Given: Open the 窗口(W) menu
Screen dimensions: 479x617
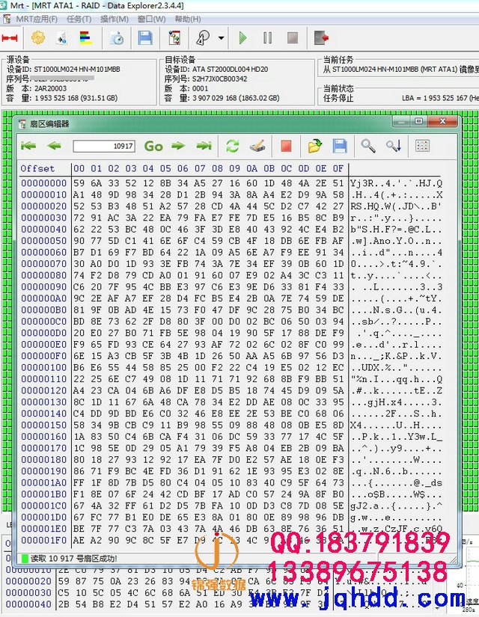Looking at the screenshot, I should [x=151, y=19].
